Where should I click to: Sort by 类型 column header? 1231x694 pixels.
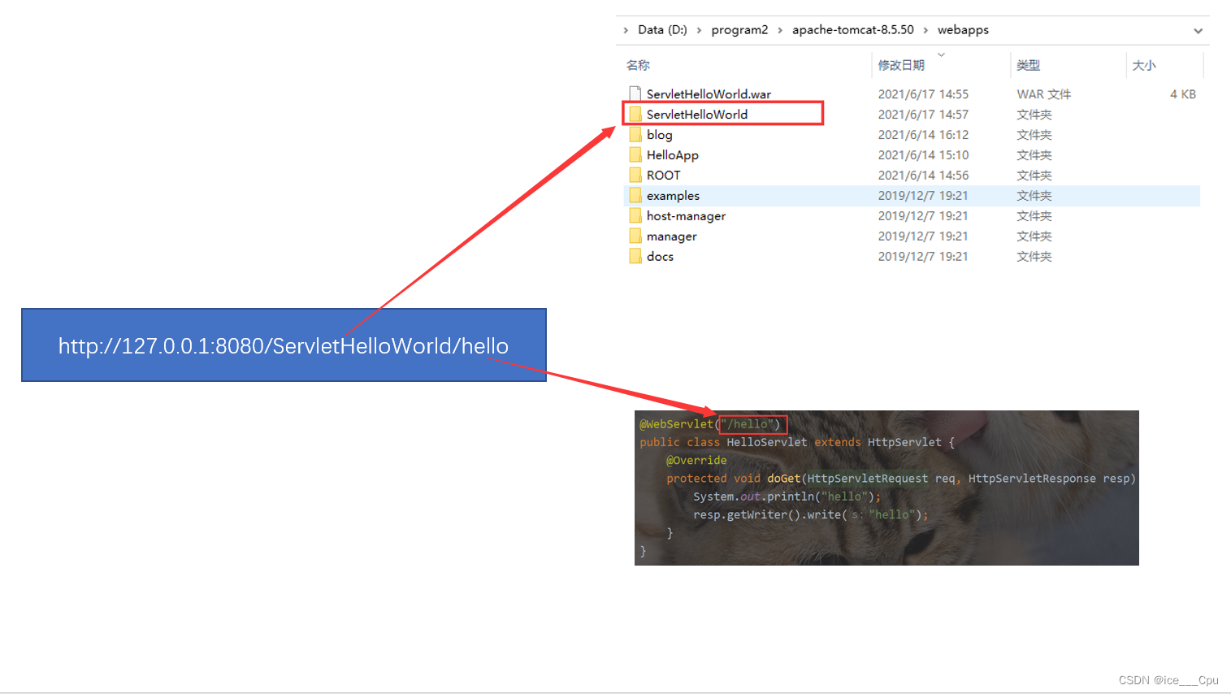tap(1028, 65)
